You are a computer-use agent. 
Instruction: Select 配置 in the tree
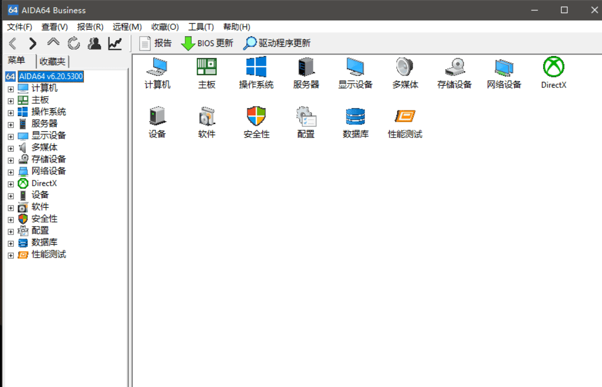click(40, 230)
